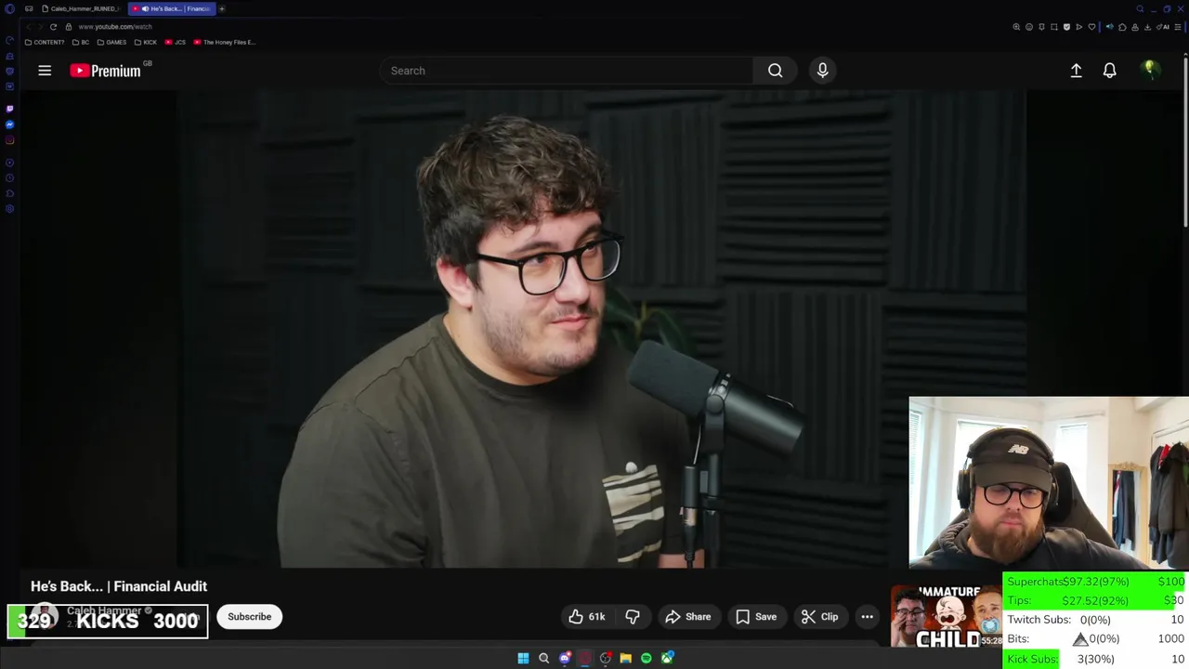
Task: Open Xbox app from the taskbar
Action: 666,658
